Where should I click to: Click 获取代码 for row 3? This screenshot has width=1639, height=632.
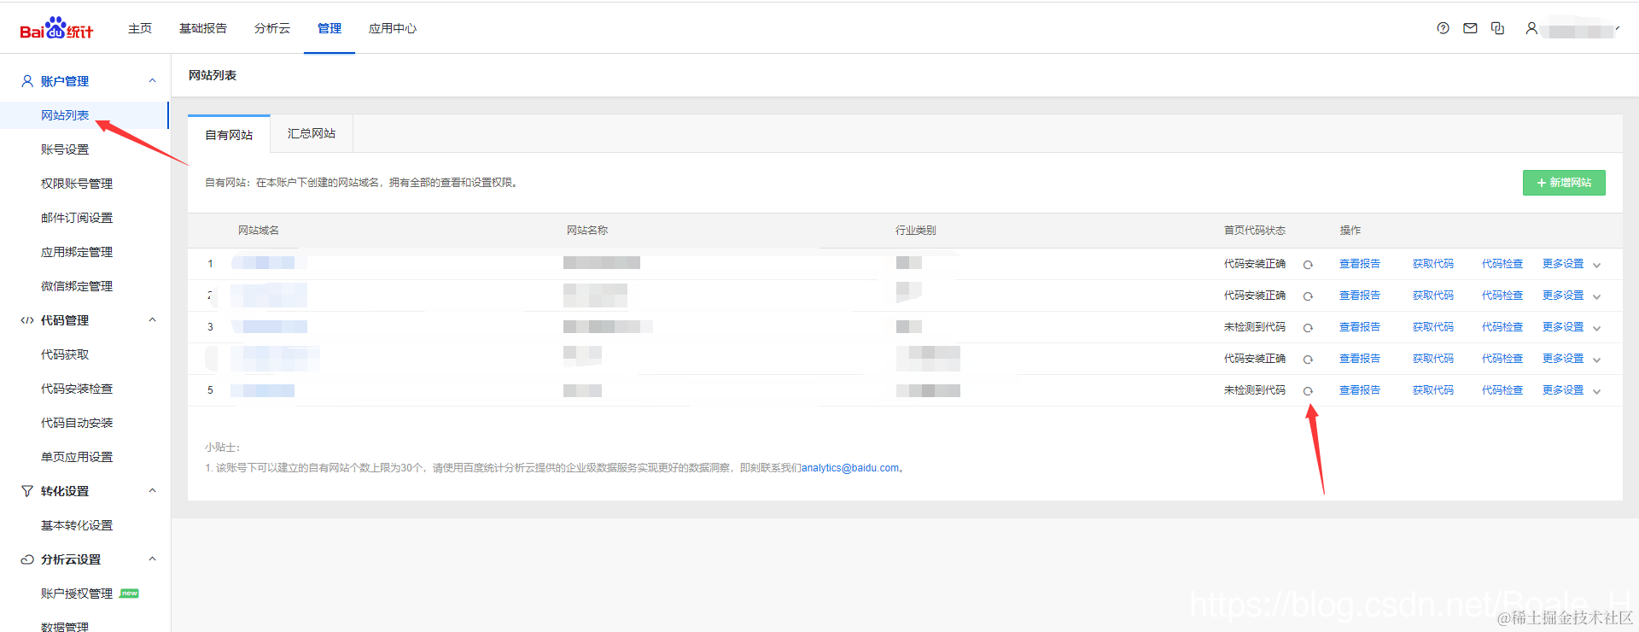(x=1433, y=327)
